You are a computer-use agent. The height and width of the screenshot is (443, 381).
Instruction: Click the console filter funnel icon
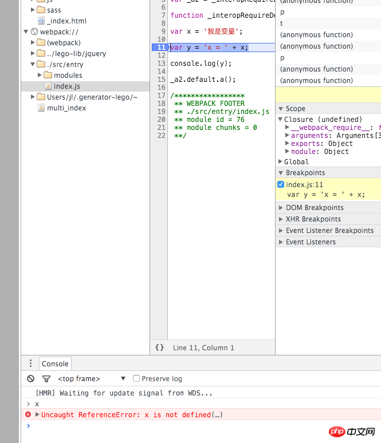click(x=46, y=378)
